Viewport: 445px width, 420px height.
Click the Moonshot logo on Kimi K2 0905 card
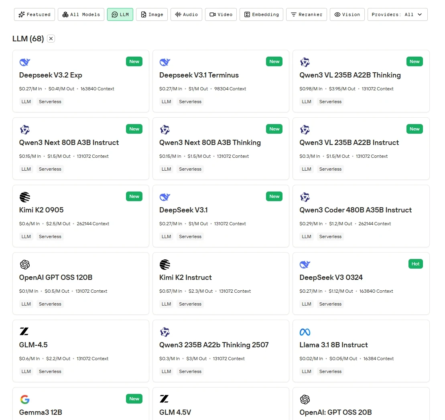tap(25, 197)
